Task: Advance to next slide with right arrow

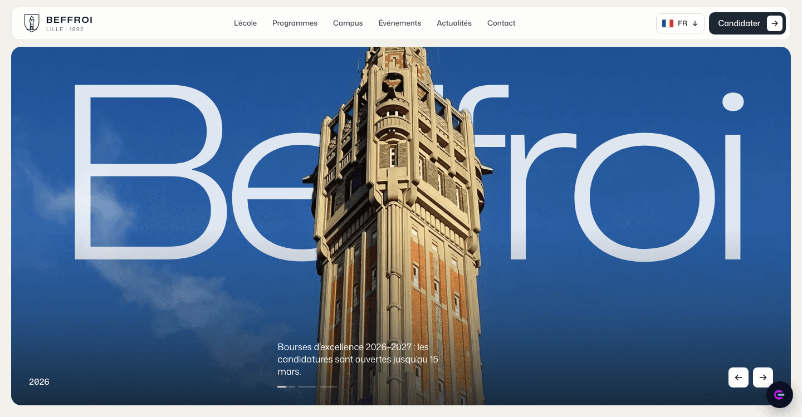Action: tap(763, 377)
